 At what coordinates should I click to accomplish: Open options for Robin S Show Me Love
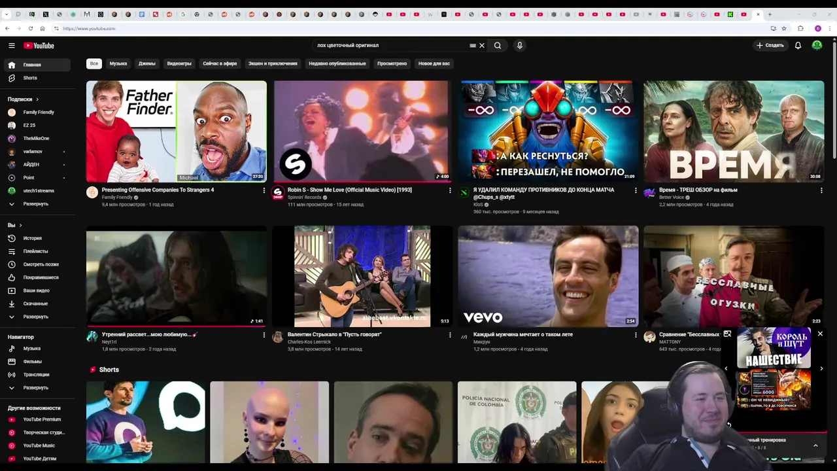click(x=450, y=190)
